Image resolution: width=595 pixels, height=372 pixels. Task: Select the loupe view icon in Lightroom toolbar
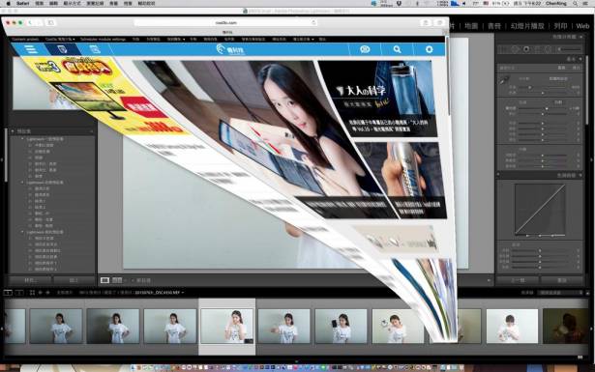[104, 280]
